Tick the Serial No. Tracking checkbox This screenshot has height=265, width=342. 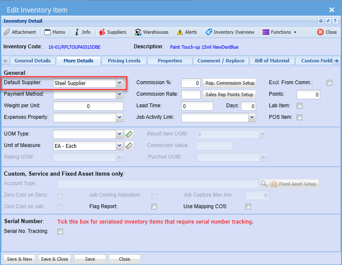[60, 232]
